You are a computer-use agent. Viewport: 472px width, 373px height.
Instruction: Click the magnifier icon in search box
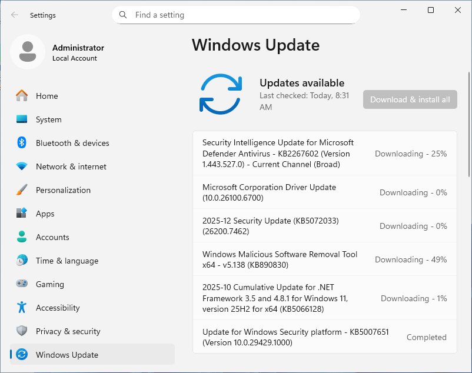[x=123, y=15]
